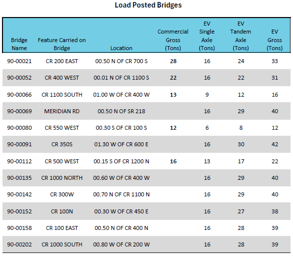Select bridge name 90-00152
This screenshot has width=293, height=256.
click(x=20, y=211)
